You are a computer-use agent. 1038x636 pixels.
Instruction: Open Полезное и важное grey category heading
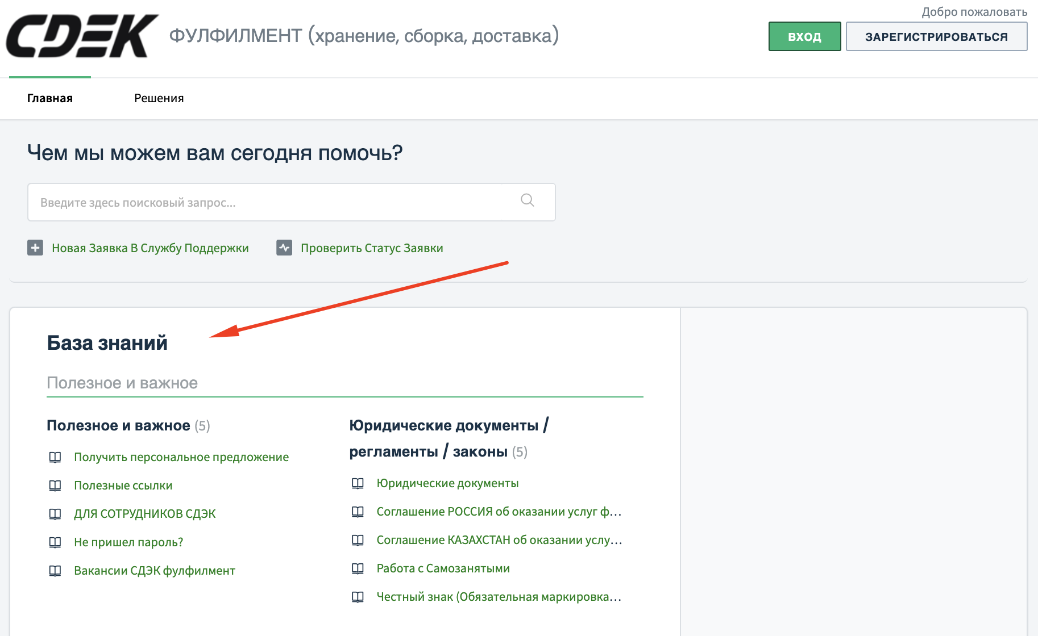click(x=122, y=383)
